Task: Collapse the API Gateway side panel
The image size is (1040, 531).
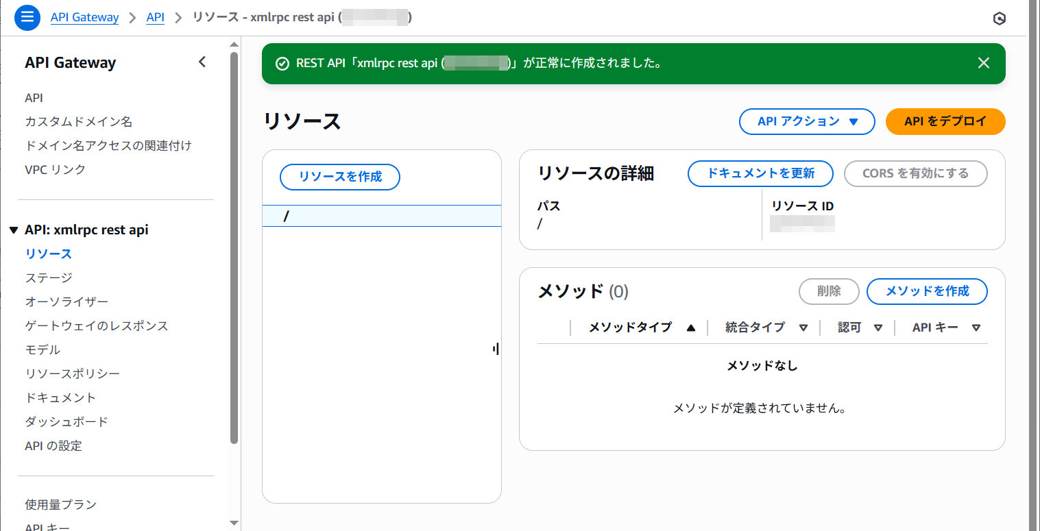Action: click(x=202, y=62)
